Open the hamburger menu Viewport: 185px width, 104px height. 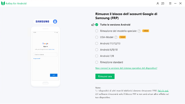click(x=170, y=4)
